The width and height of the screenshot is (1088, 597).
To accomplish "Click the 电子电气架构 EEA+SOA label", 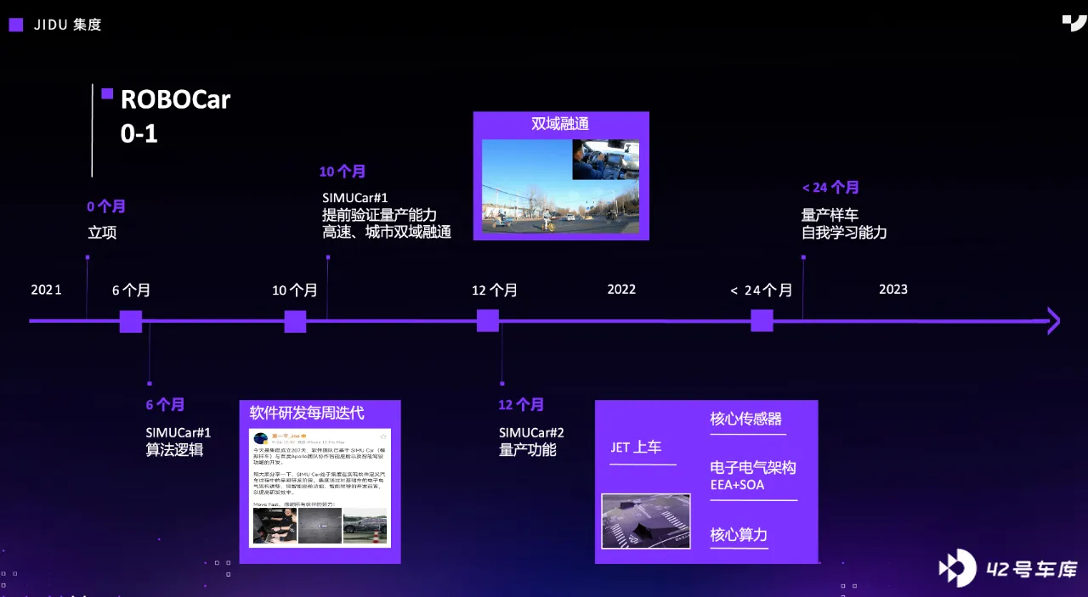I will tap(753, 476).
